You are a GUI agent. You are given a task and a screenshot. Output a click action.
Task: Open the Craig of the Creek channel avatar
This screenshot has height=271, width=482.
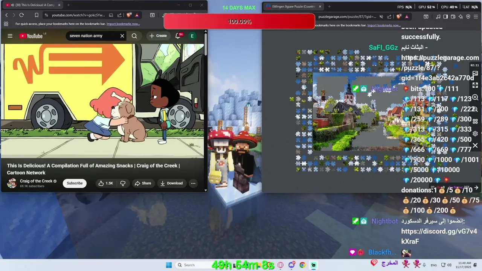12,183
